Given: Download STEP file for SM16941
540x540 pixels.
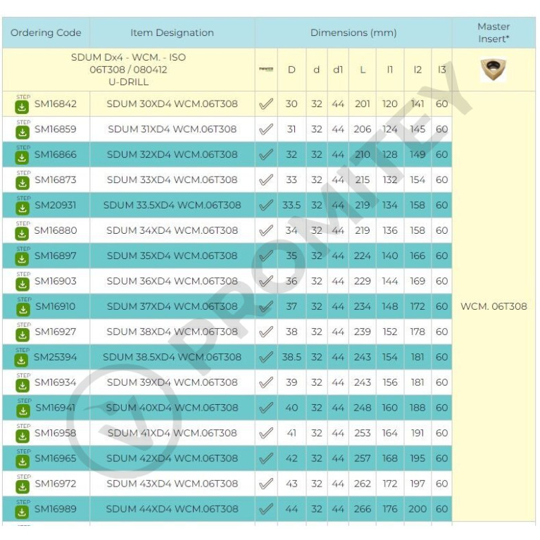Looking at the screenshot, I should click(23, 411).
